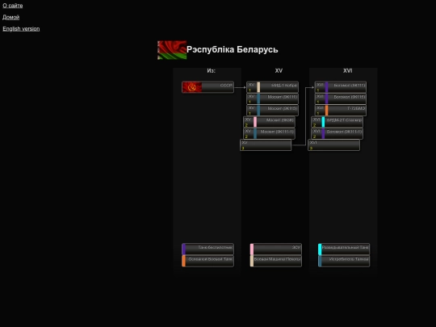Select the Москит (9К111) unit card
Image resolution: width=436 pixels, height=327 pixels.
273,99
